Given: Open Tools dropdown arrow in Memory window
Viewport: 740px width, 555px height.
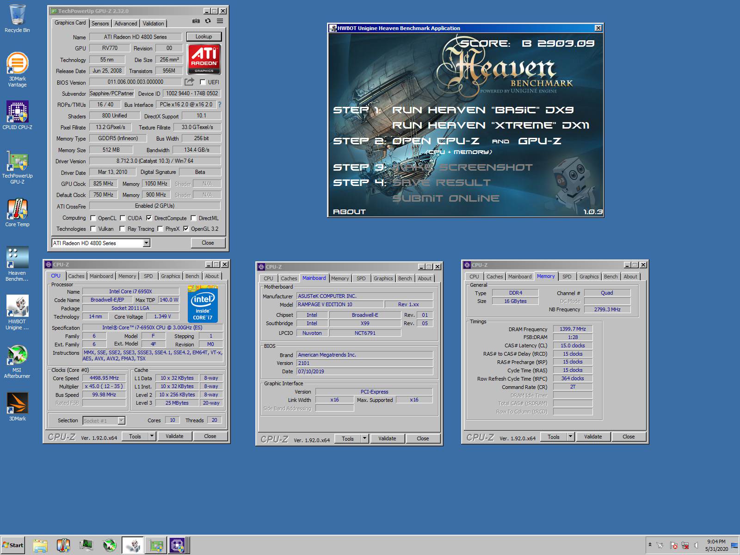Looking at the screenshot, I should pos(570,437).
